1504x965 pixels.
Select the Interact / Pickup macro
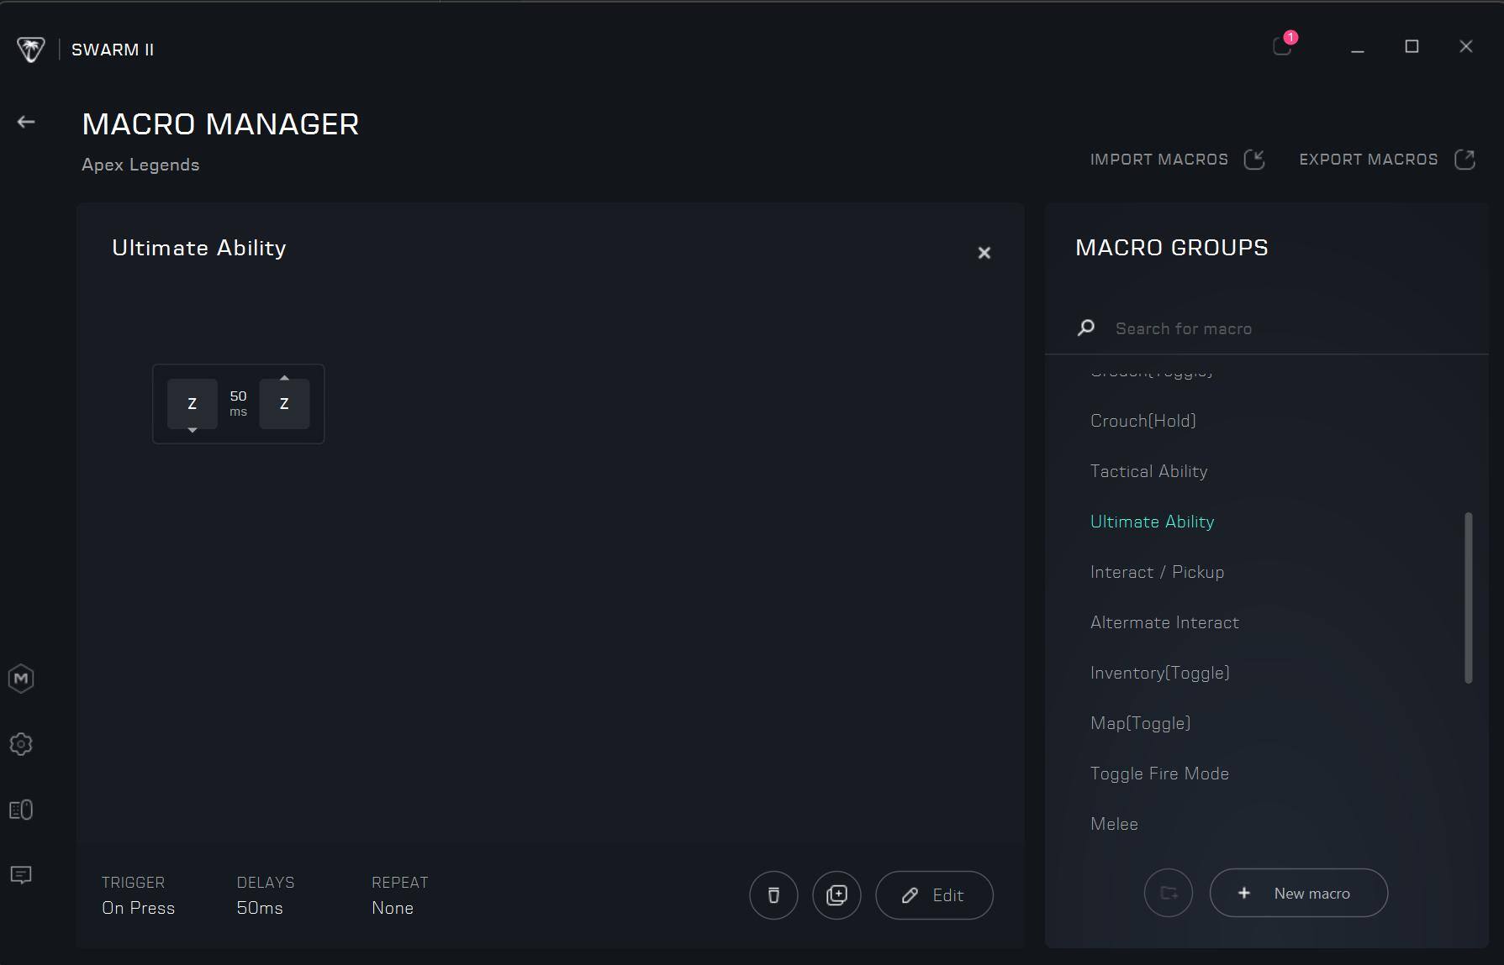(1157, 572)
